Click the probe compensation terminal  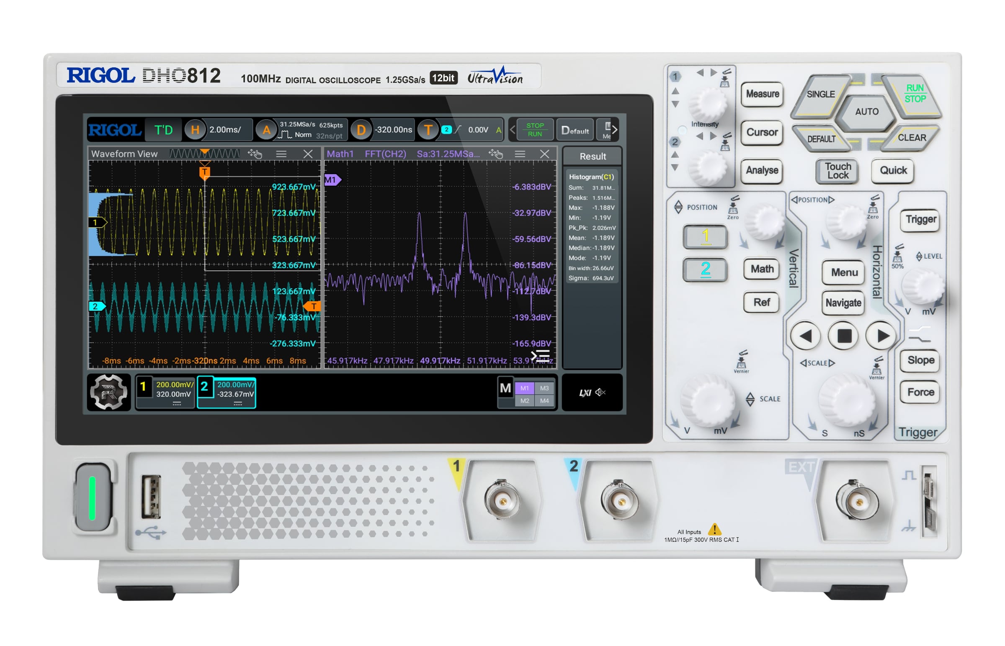(929, 501)
